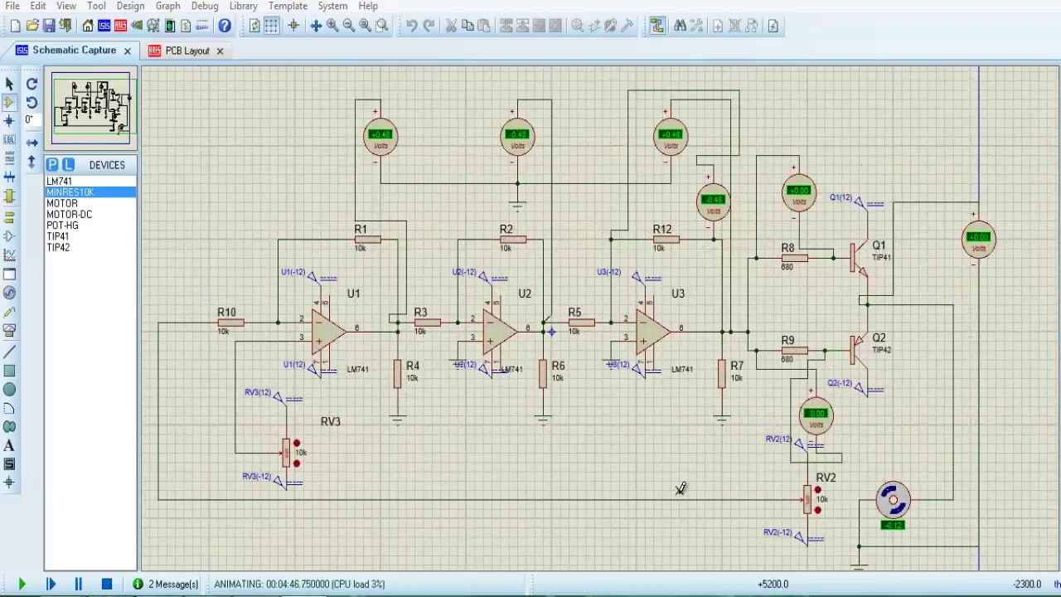Select the 2D Graphics Line tool
1061x597 pixels.
click(9, 352)
